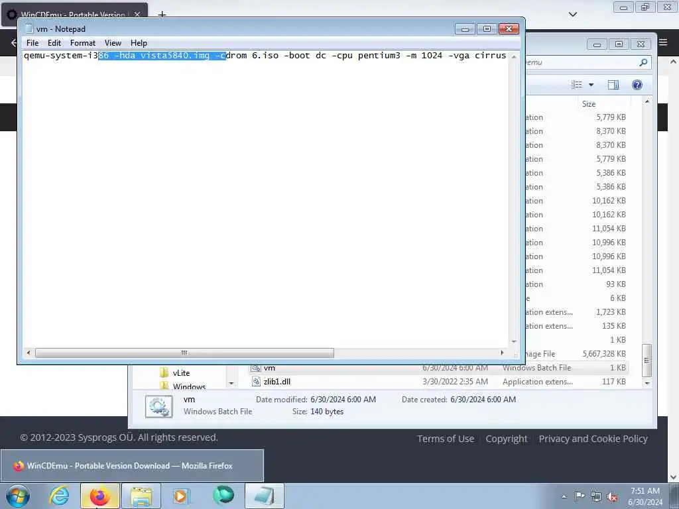Switch to Firefox taskbar button
The width and height of the screenshot is (679, 509).
100,496
